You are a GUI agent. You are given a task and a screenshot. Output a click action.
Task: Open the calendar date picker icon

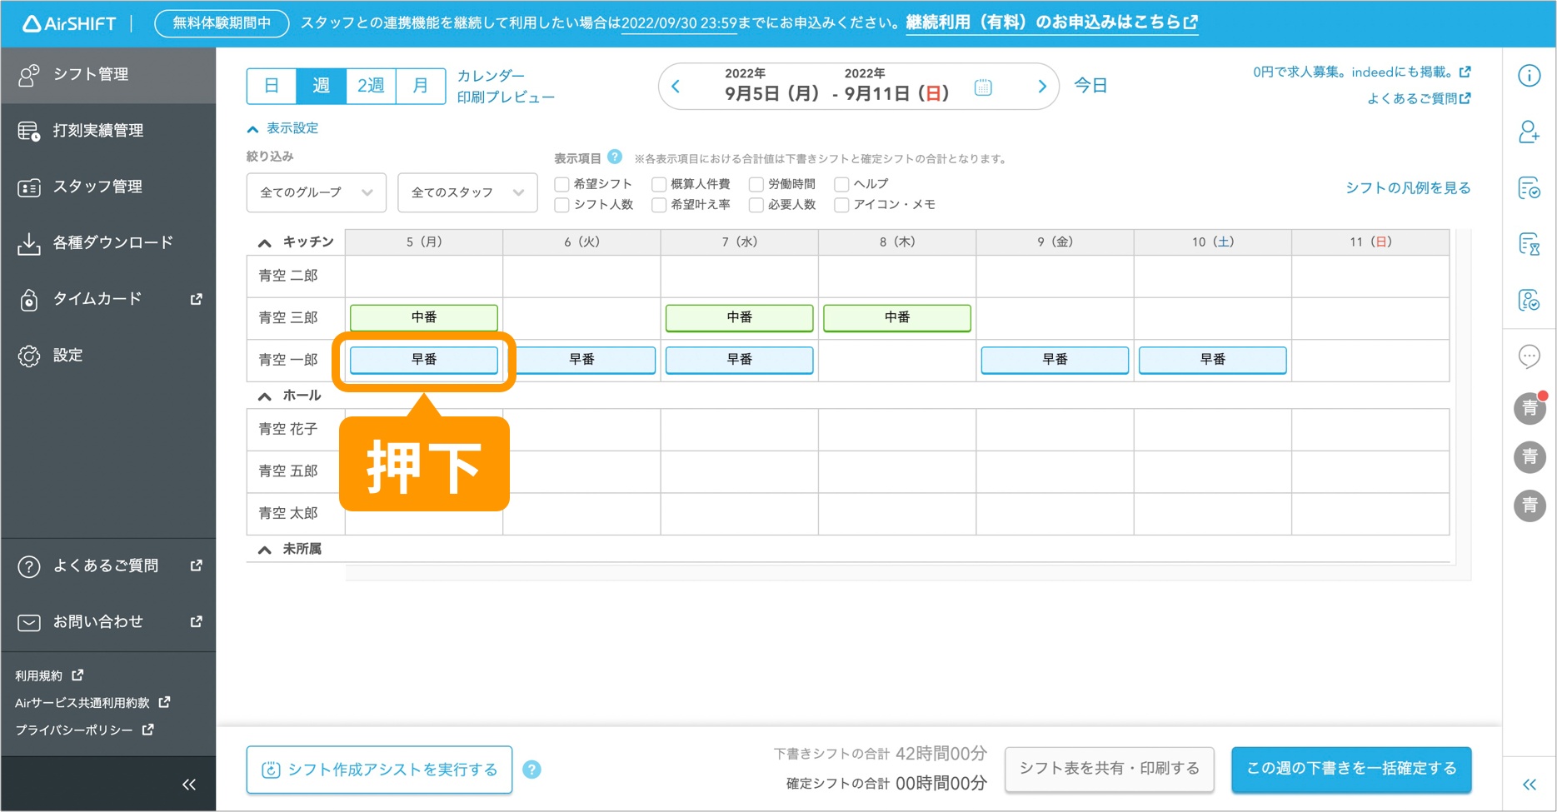[983, 87]
